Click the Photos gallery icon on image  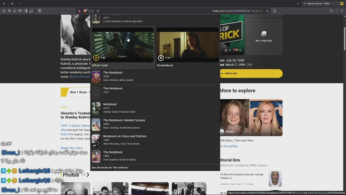(x=222, y=132)
